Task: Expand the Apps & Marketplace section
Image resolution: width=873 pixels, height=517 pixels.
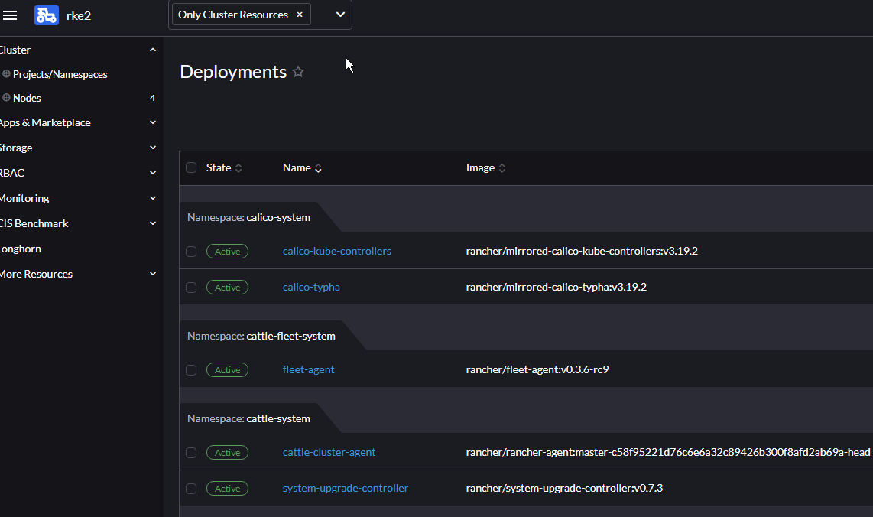Action: pyautogui.click(x=152, y=122)
